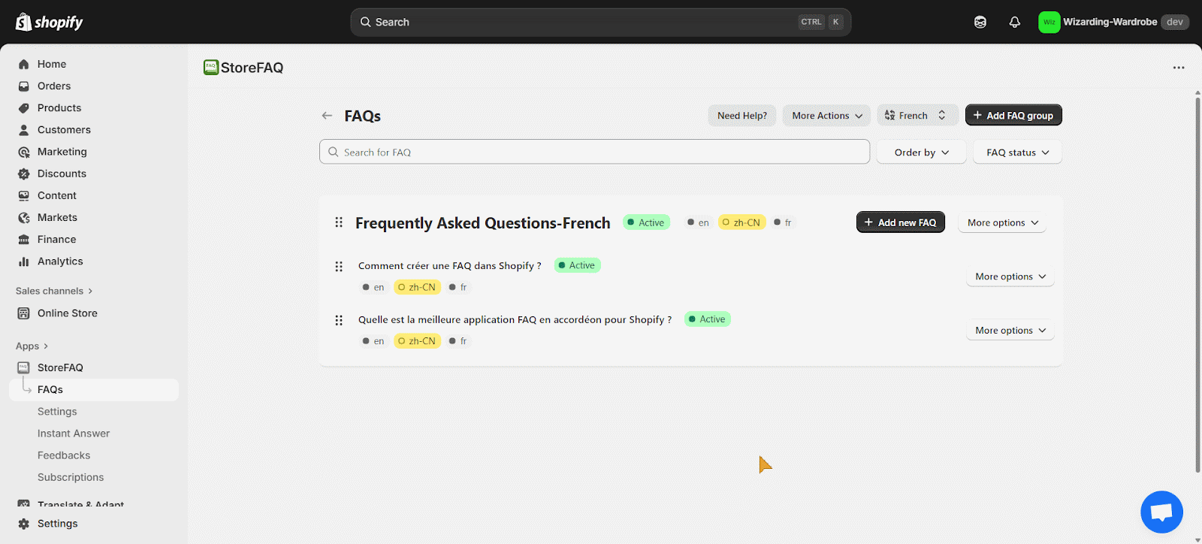Select the Discounts icon in sidebar
This screenshot has height=544, width=1202.
[23, 173]
